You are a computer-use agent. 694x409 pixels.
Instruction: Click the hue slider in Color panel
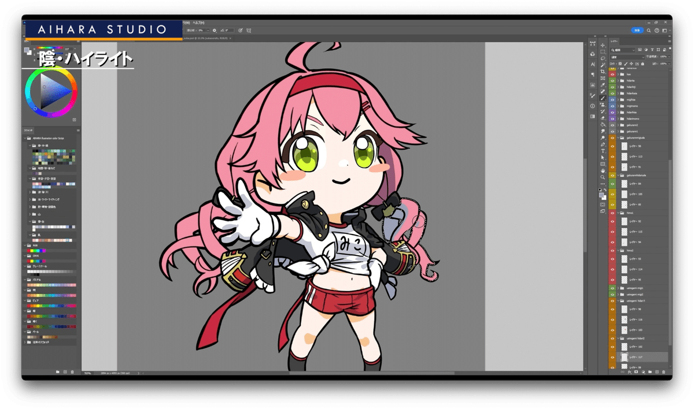[51, 49]
